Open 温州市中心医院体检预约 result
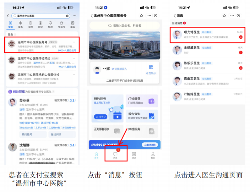The width and height of the screenshot is (250, 192). [42, 62]
